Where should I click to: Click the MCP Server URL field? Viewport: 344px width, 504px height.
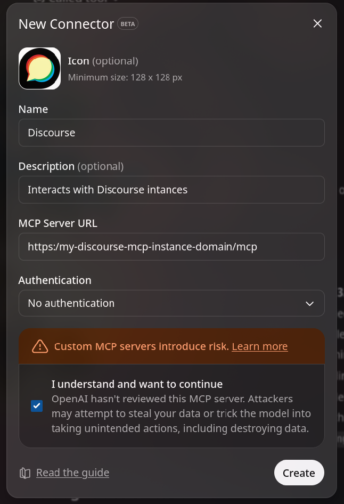point(171,247)
